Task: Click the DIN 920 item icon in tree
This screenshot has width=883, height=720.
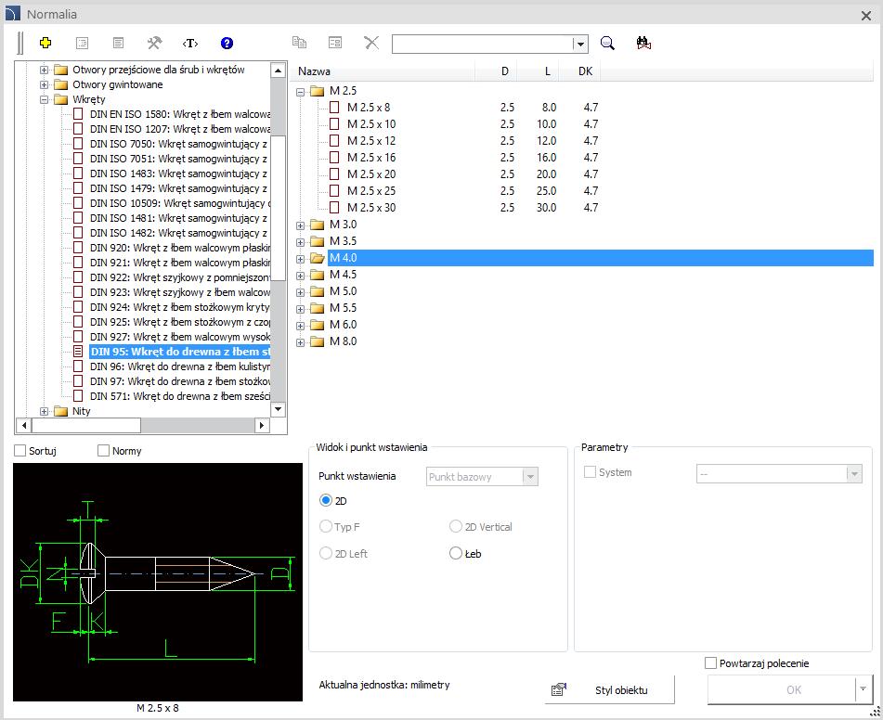Action: 78,248
